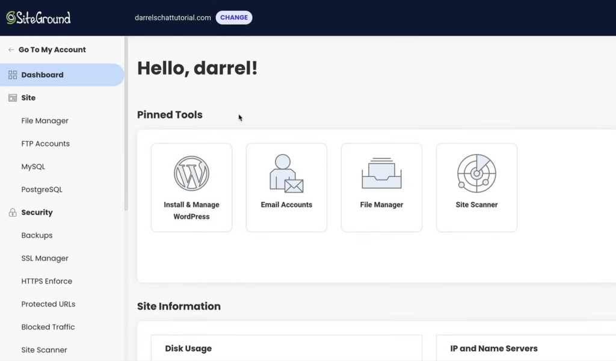Click the File Manager tray icon
616x361 pixels.
[381, 173]
